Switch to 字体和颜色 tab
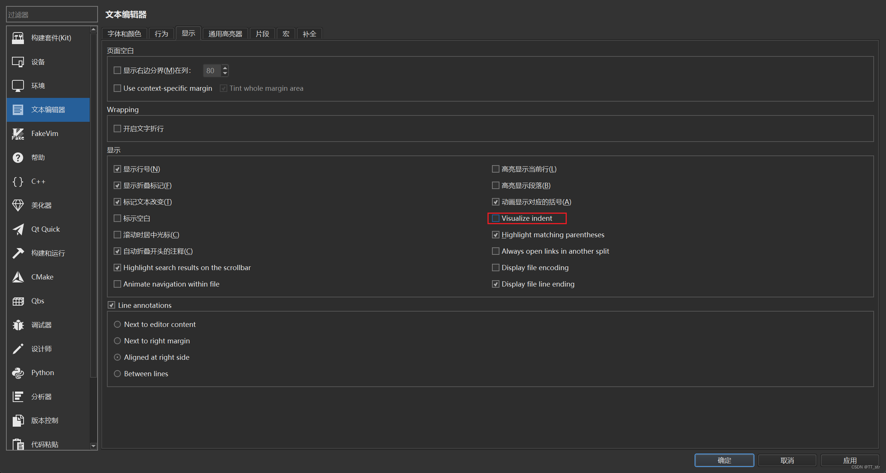Viewport: 886px width, 473px height. (x=124, y=34)
